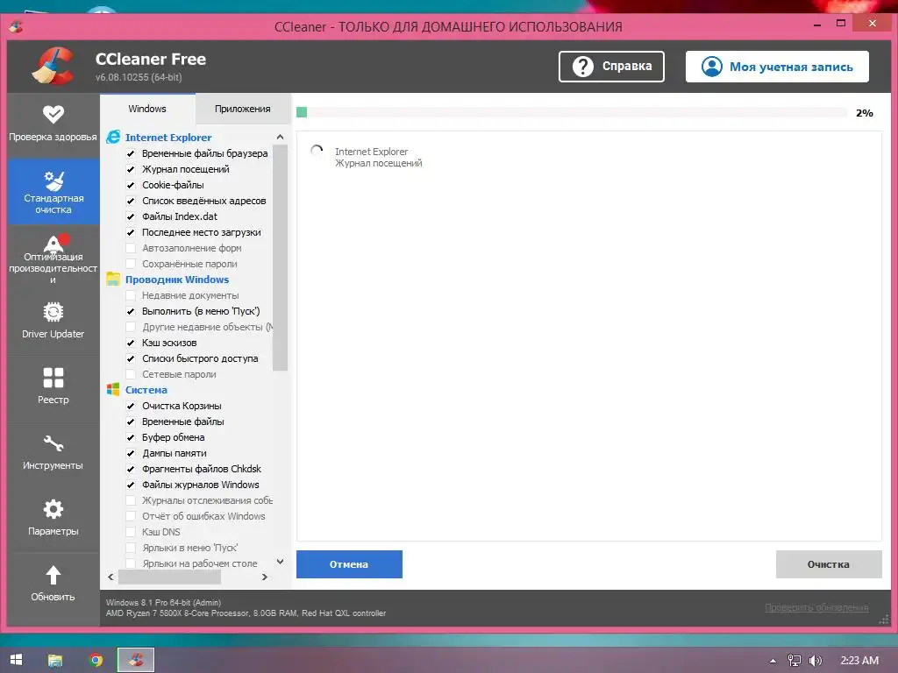Open Моя учетная запись button

point(777,67)
